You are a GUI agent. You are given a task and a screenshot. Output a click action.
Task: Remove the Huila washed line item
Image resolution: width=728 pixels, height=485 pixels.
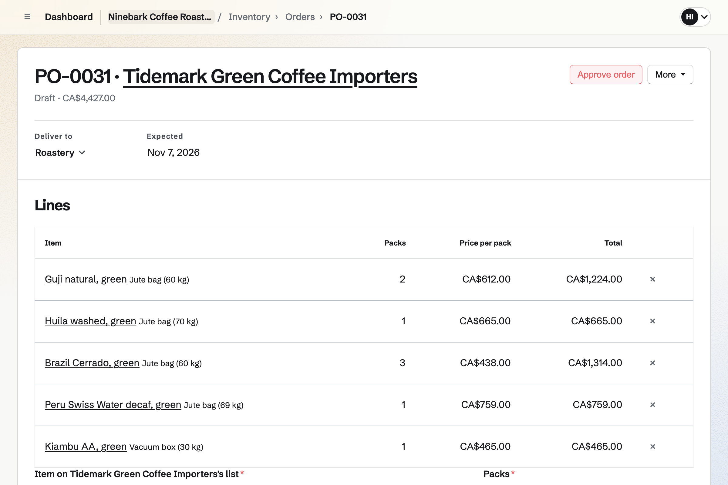[652, 321]
